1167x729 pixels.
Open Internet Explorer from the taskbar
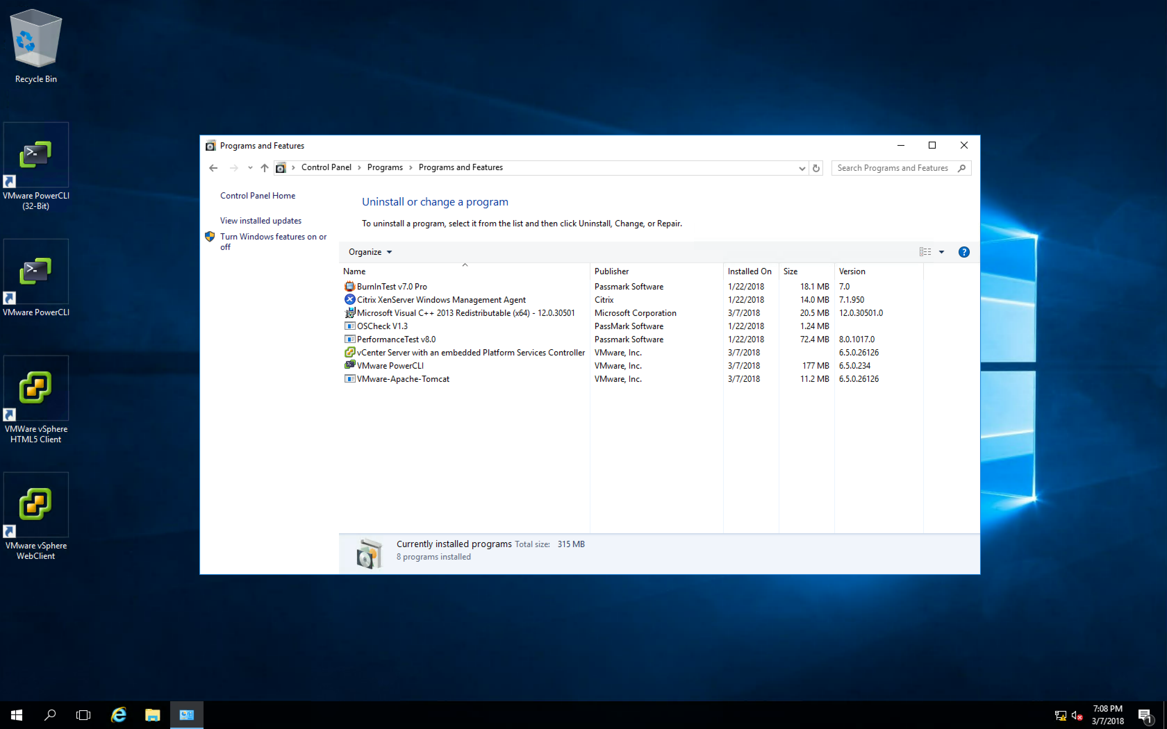(x=119, y=714)
